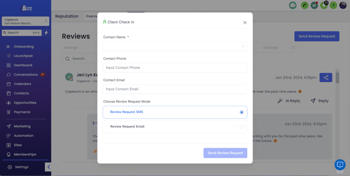Click the share icon on Jeri Lyn's review
This screenshot has height=176, width=350.
click(326, 77)
